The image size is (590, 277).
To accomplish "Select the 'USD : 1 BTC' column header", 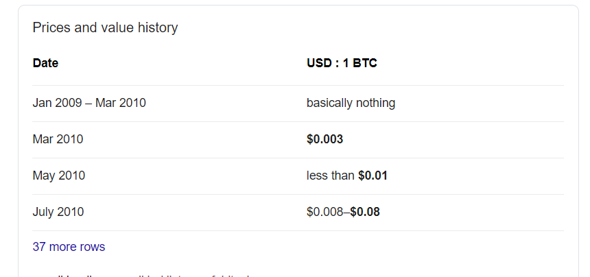I will [342, 63].
